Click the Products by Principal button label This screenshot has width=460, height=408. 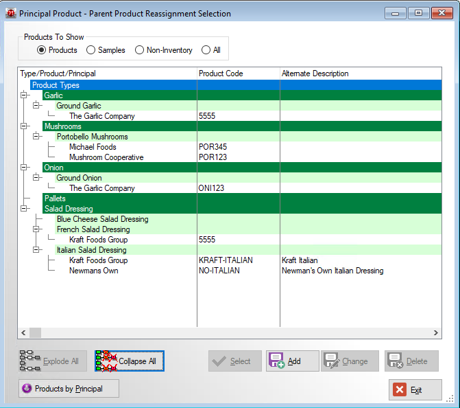[69, 389]
